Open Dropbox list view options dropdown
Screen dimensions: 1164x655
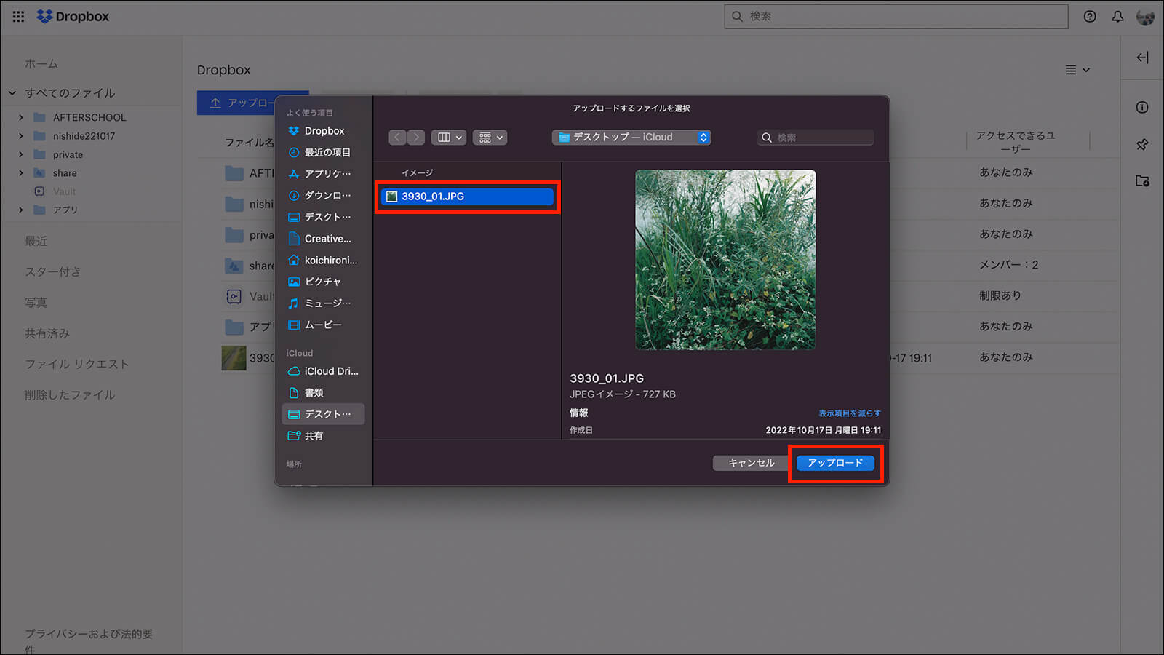pyautogui.click(x=1077, y=70)
